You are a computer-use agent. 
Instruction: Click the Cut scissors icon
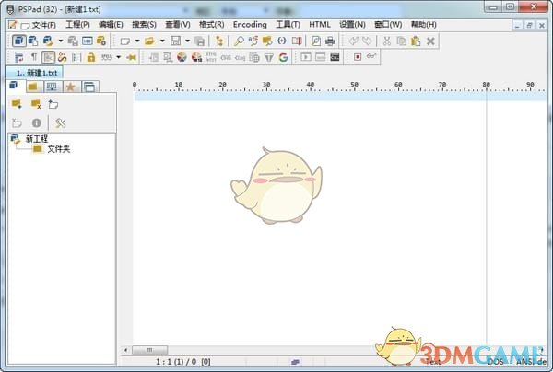pyautogui.click(x=387, y=41)
